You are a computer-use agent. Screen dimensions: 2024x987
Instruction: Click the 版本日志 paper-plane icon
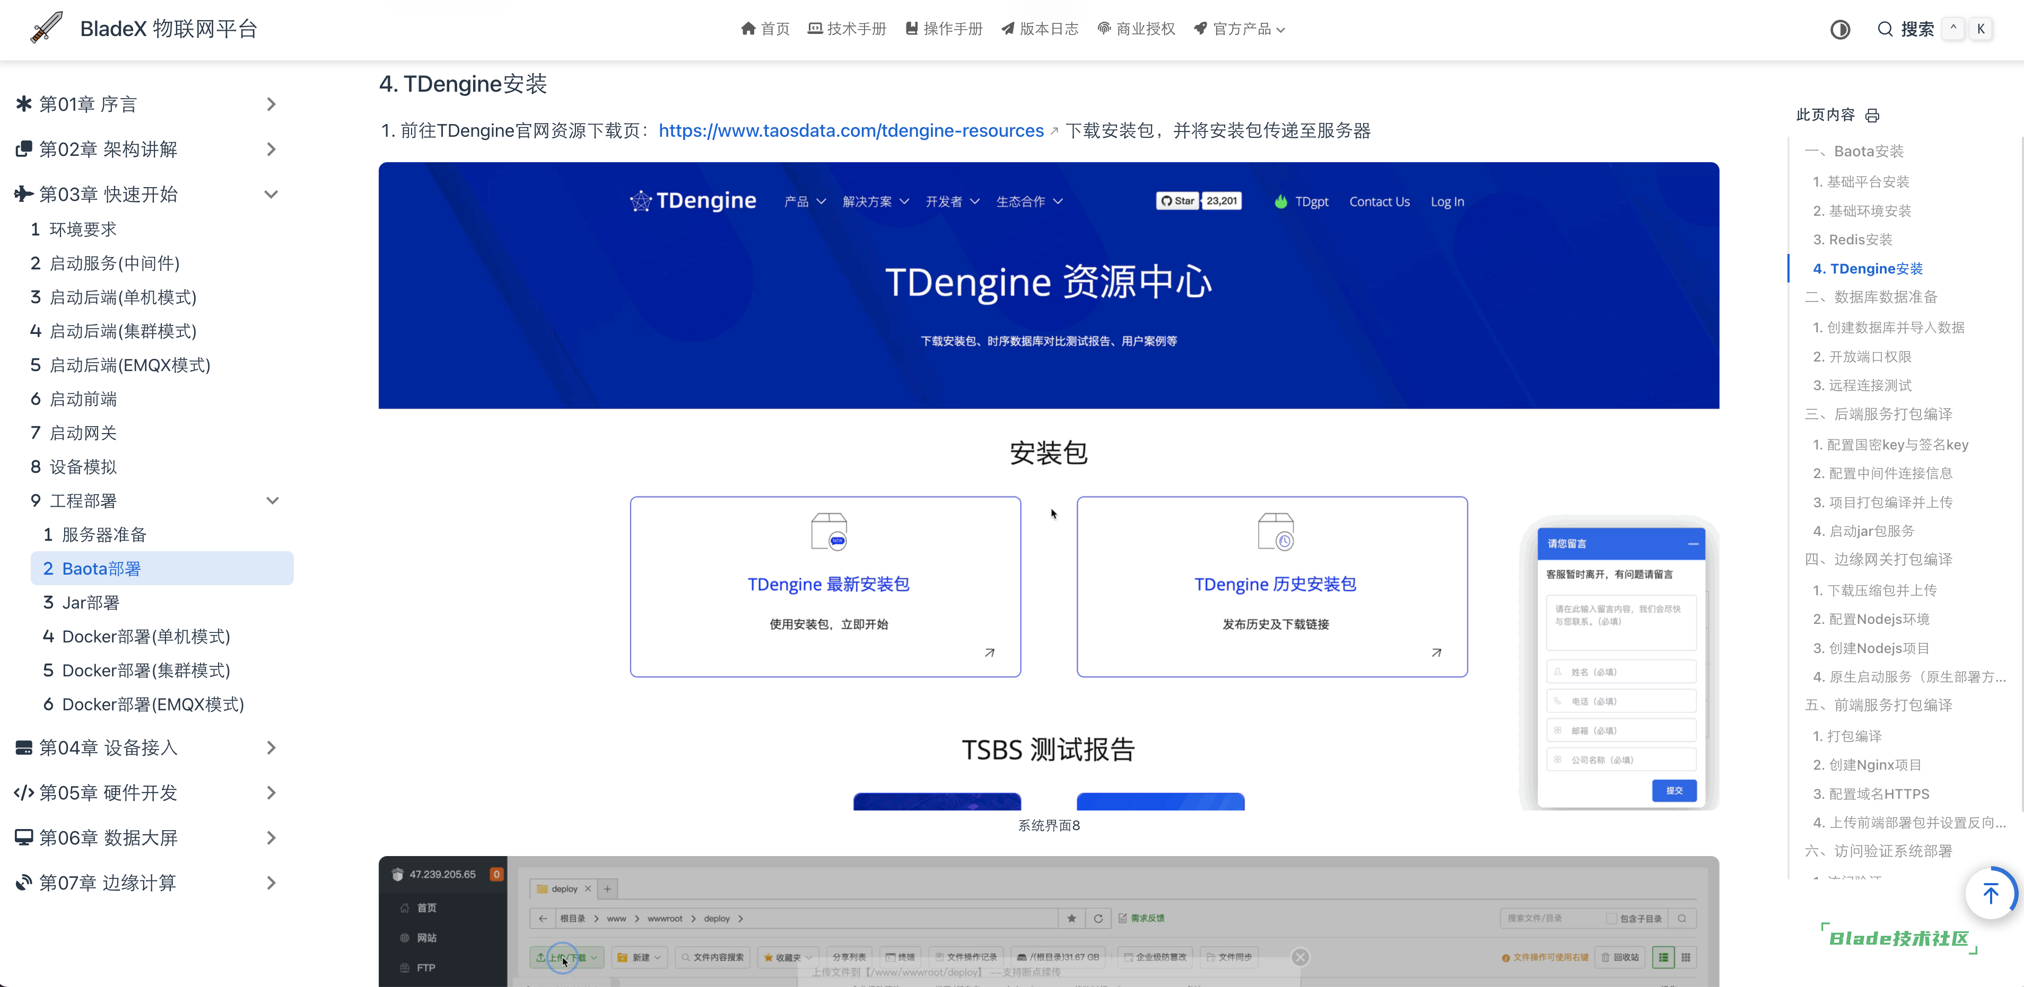point(1008,29)
